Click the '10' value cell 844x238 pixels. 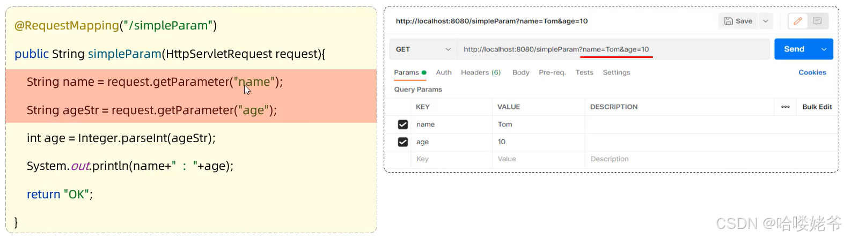point(539,142)
